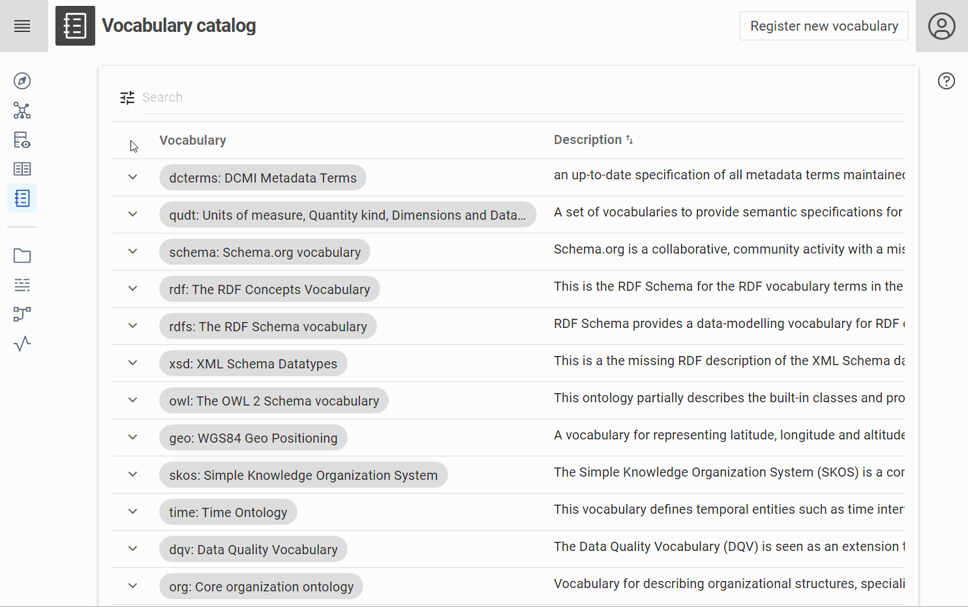Click the dataset view icon in sidebar
This screenshot has height=607, width=968.
click(22, 140)
